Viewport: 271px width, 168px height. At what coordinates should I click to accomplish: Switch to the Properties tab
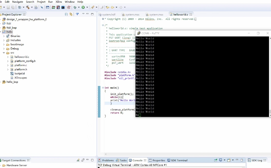(x=157, y=160)
